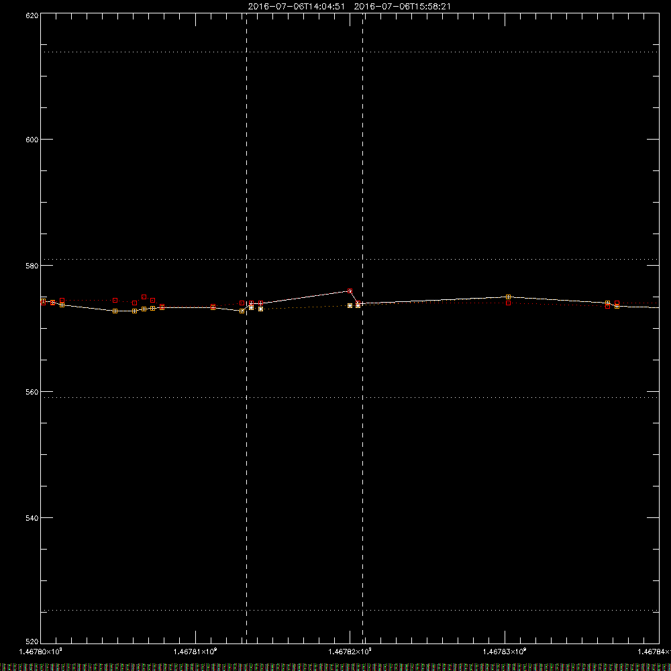This screenshot has width=671, height=671.
Task: Click the 1.46781×10⁹ x-axis label
Action: (195, 652)
